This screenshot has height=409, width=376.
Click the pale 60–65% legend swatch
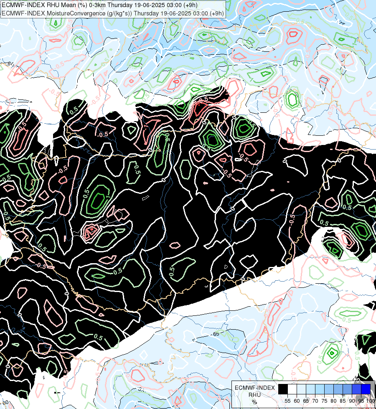tap(301, 389)
